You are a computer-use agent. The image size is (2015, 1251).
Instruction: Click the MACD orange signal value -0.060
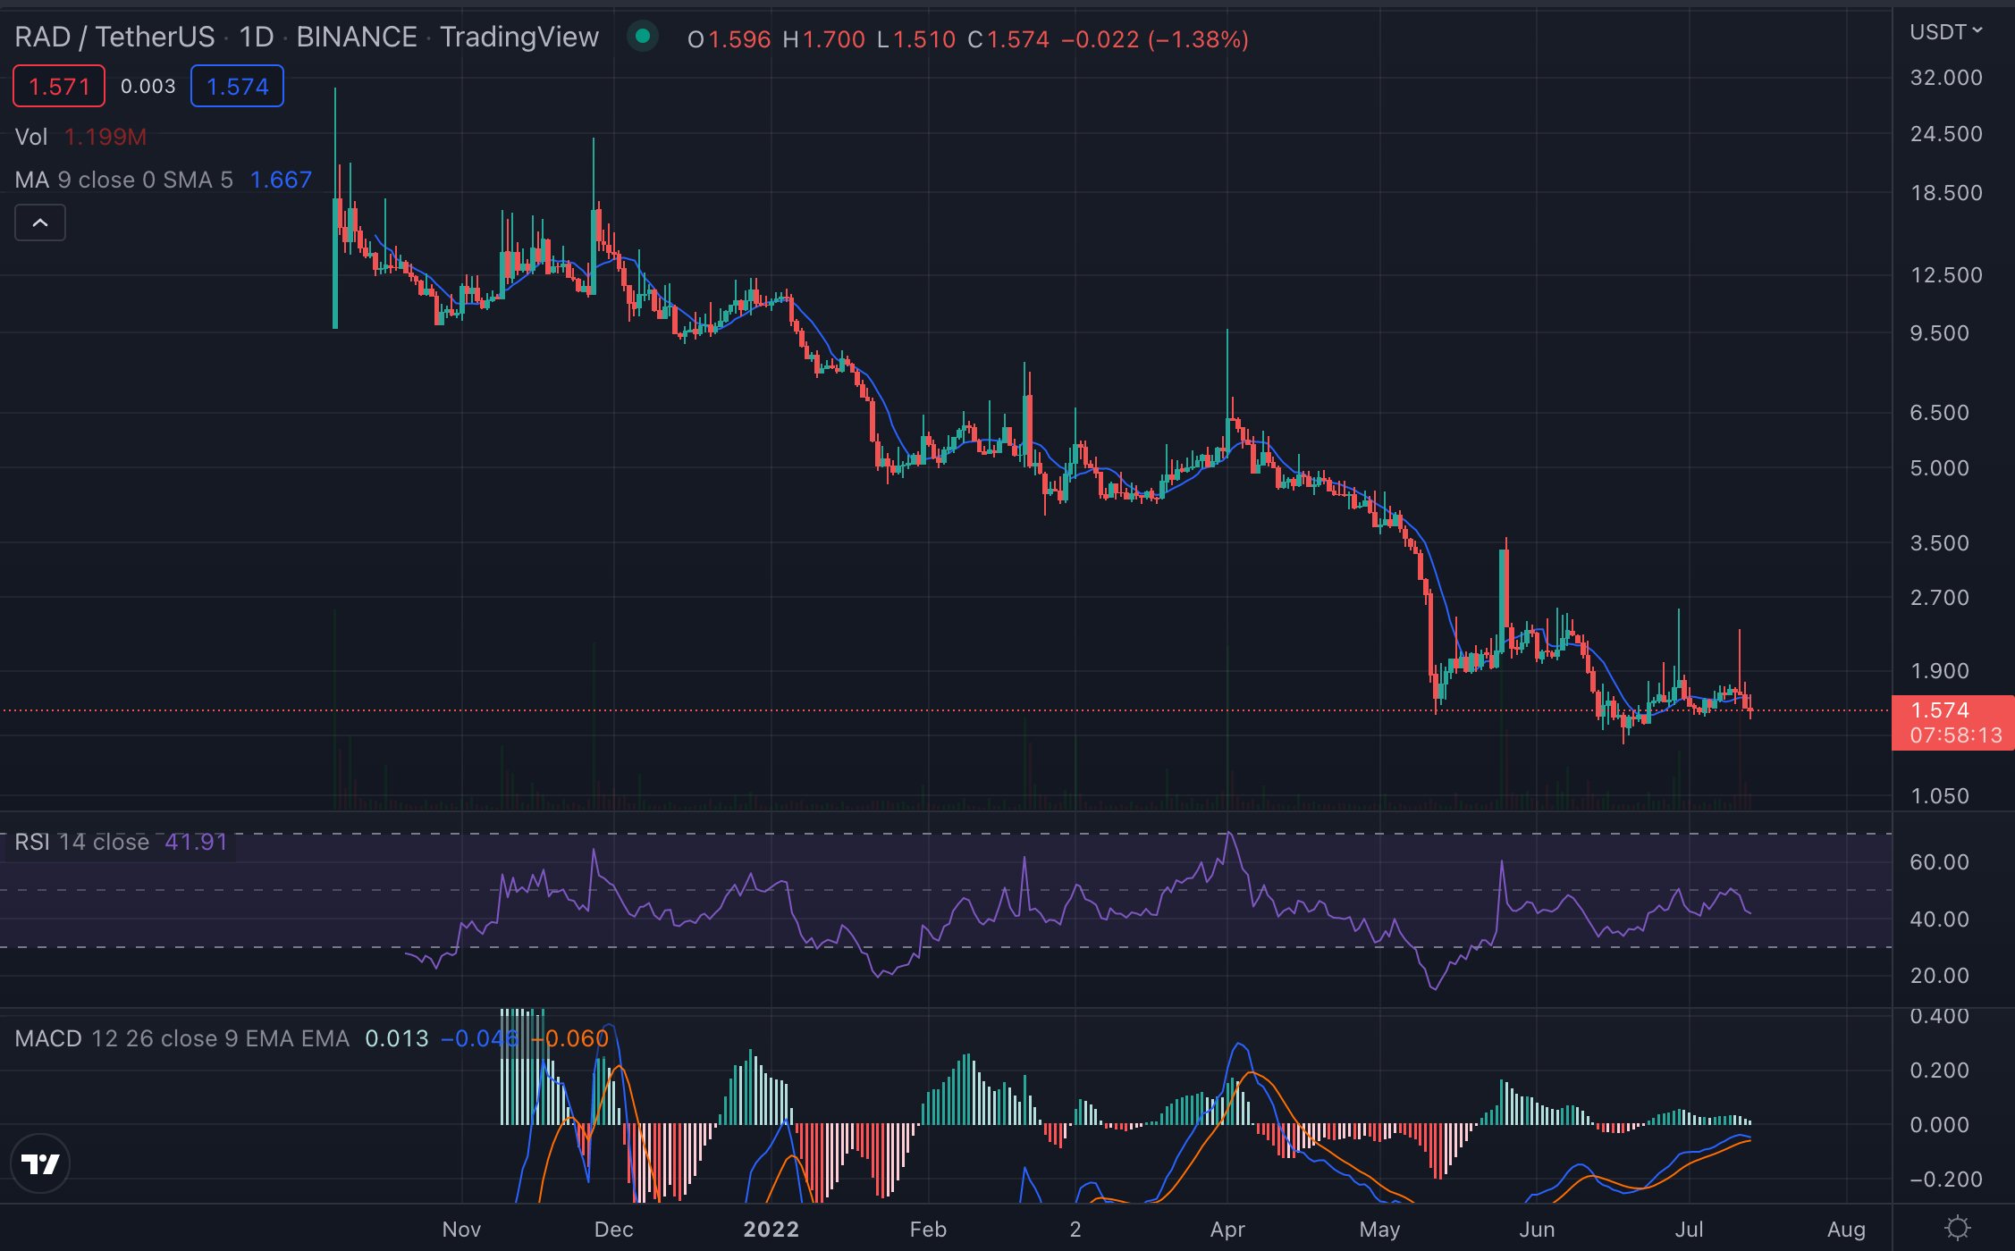[571, 1038]
